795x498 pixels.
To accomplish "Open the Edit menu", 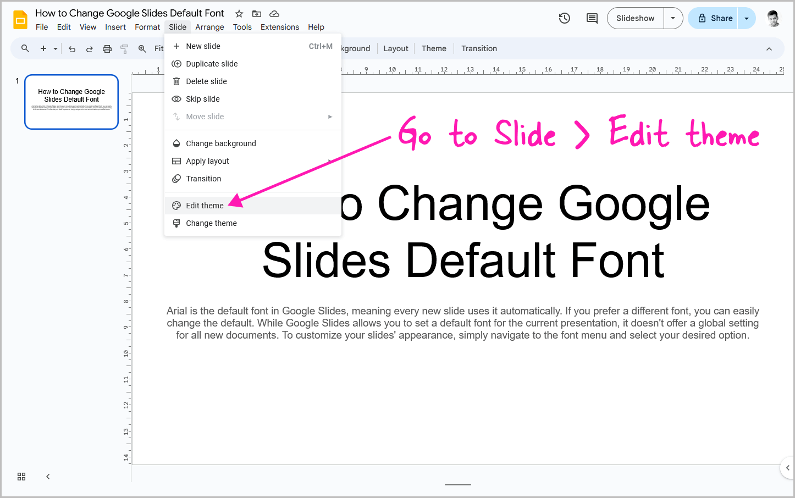I will point(64,27).
